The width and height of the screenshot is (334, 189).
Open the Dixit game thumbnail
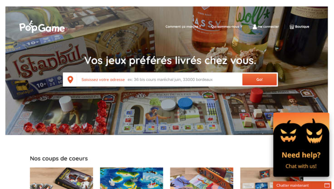pyautogui.click(x=202, y=178)
